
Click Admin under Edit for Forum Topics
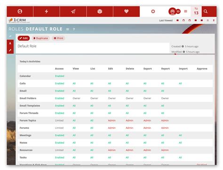point(112,120)
